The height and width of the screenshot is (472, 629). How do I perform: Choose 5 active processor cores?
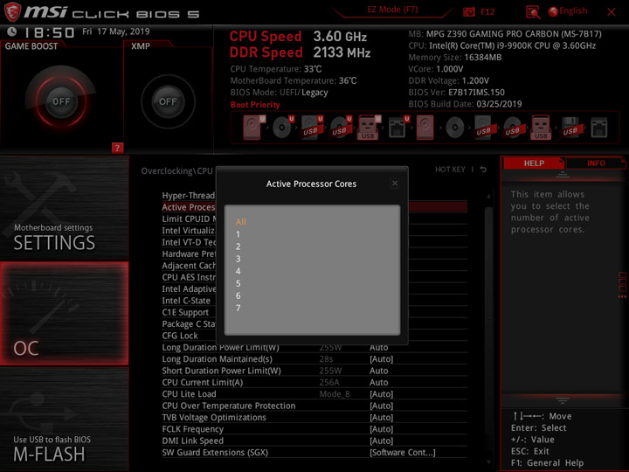click(238, 284)
